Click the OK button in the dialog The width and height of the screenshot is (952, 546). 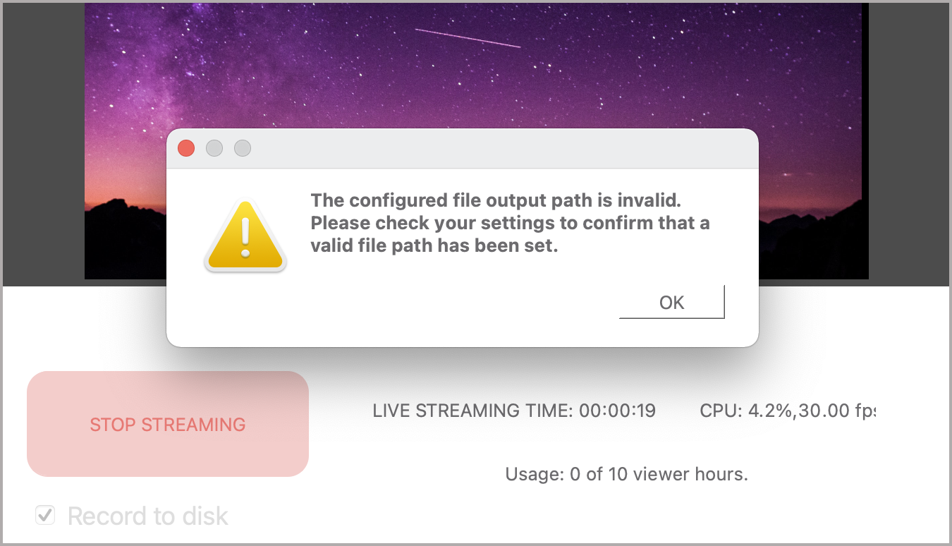[671, 303]
